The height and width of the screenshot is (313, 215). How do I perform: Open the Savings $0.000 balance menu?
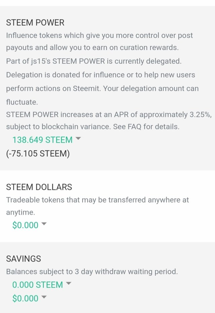26,298
